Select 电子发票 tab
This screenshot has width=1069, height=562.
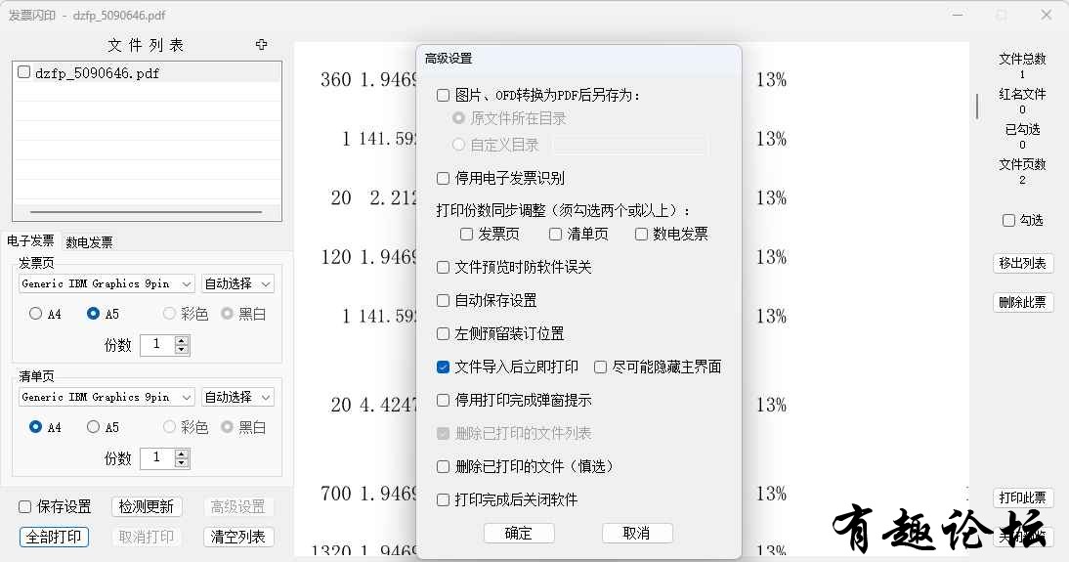(30, 241)
